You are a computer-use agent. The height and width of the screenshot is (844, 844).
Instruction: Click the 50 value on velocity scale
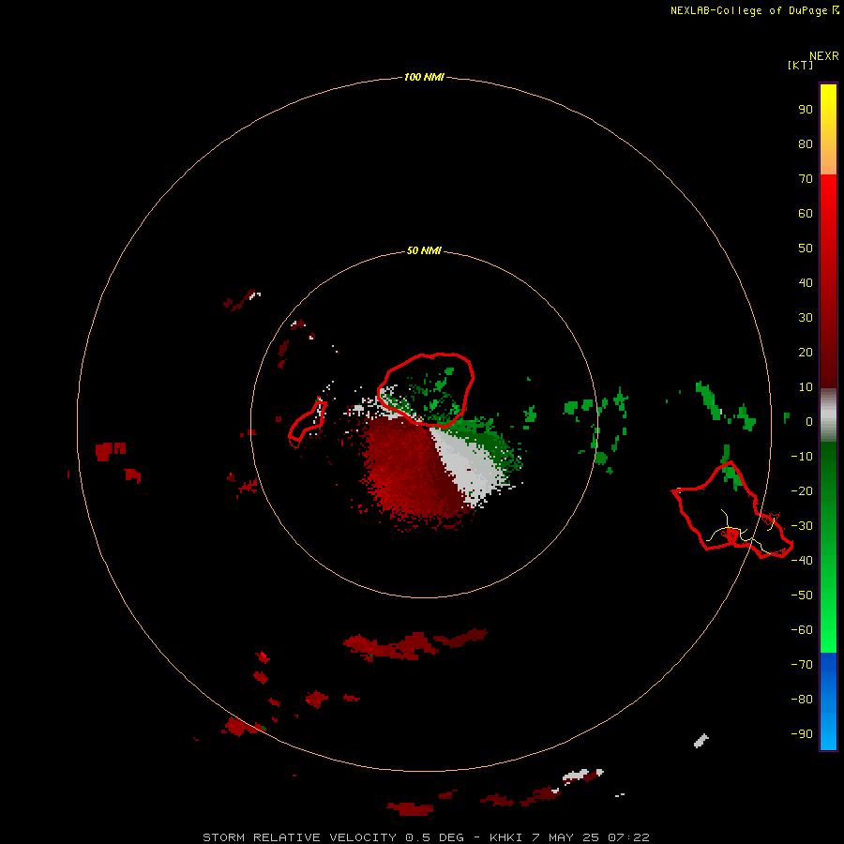tap(806, 249)
